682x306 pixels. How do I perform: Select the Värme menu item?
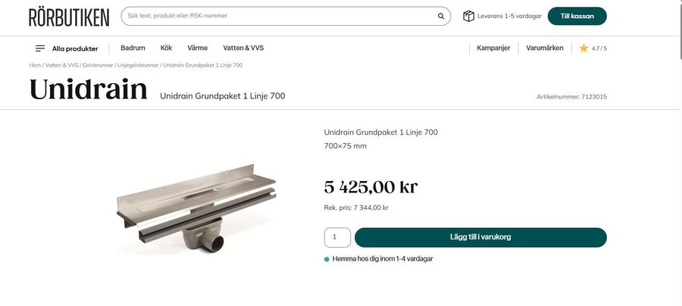[197, 48]
